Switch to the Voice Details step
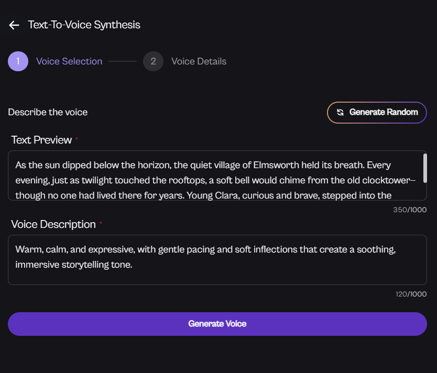Viewport: 437px width, 373px height. tap(199, 61)
